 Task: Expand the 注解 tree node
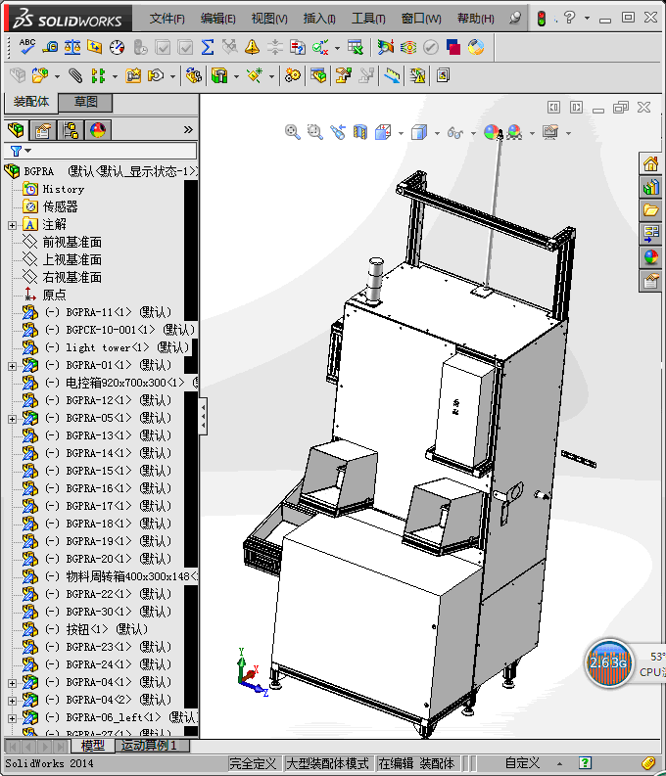pyautogui.click(x=13, y=225)
